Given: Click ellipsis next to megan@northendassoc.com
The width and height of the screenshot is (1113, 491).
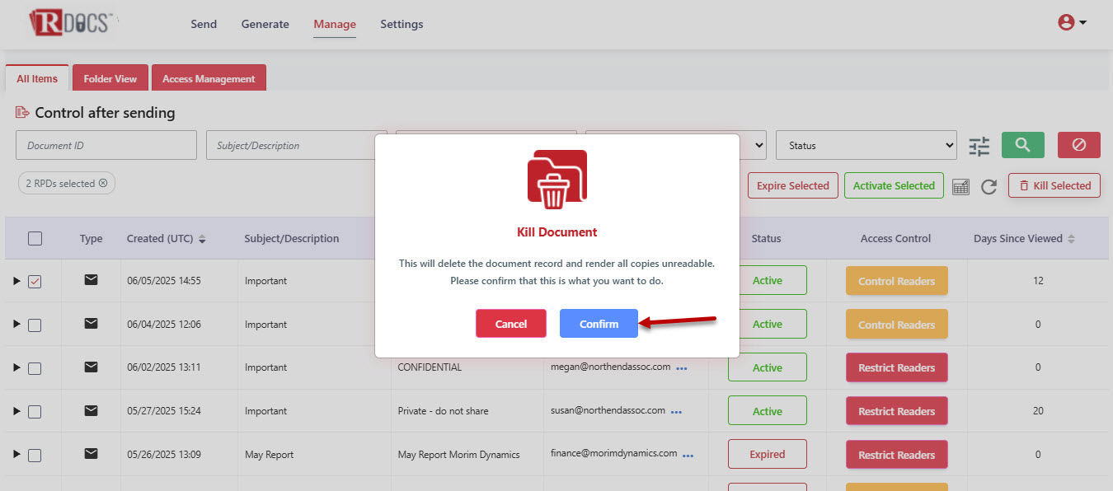Looking at the screenshot, I should tap(682, 368).
